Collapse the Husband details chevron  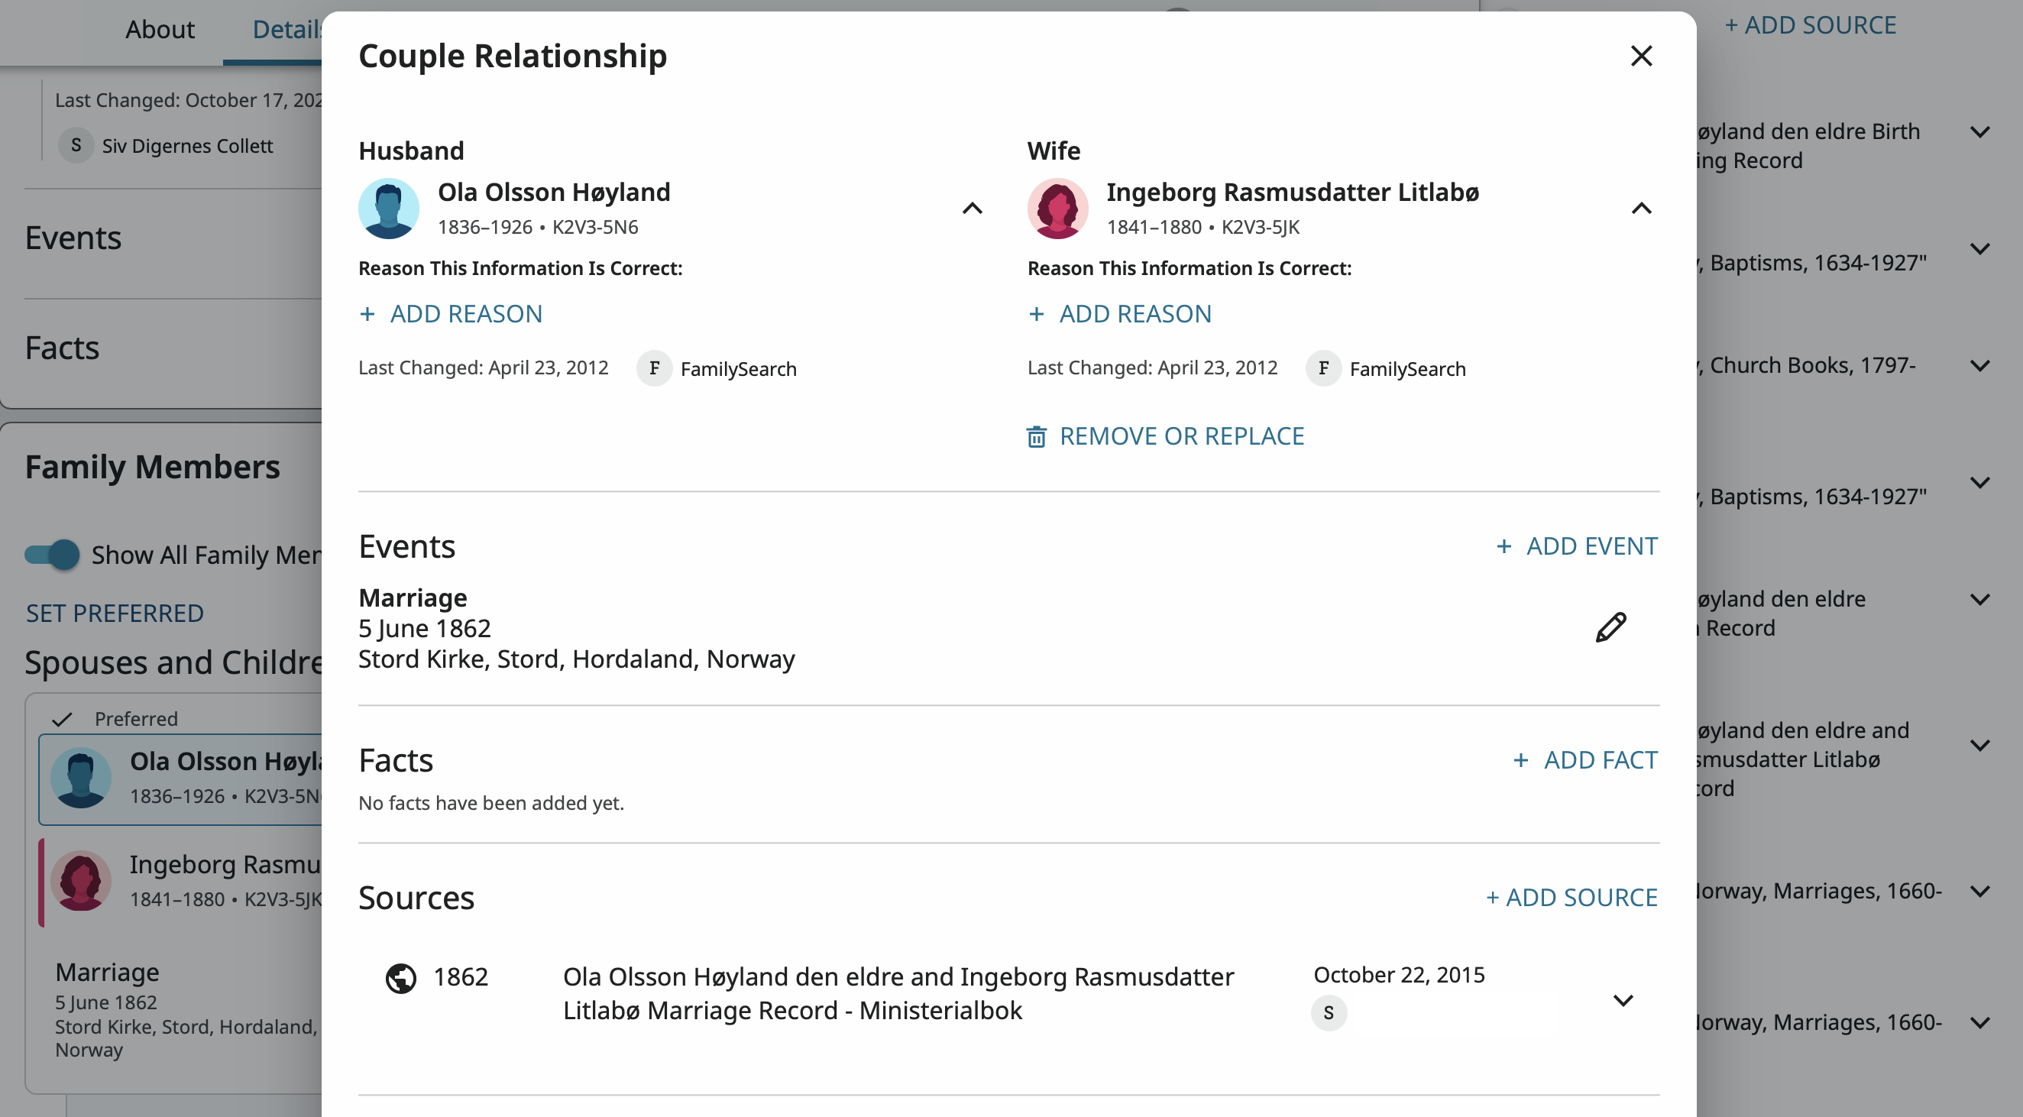click(x=972, y=208)
